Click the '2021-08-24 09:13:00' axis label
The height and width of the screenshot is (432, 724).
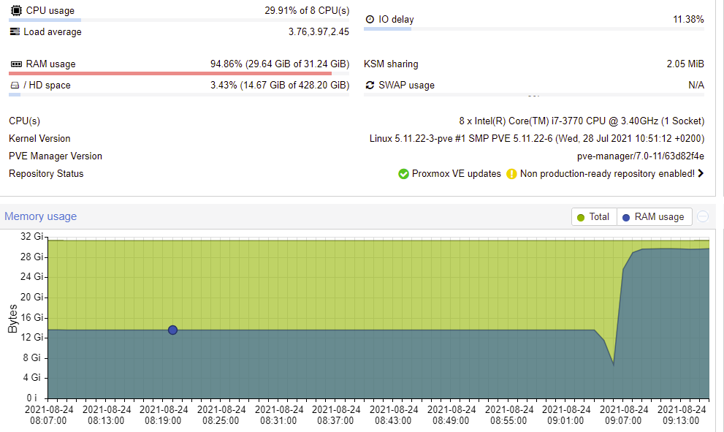pyautogui.click(x=682, y=415)
